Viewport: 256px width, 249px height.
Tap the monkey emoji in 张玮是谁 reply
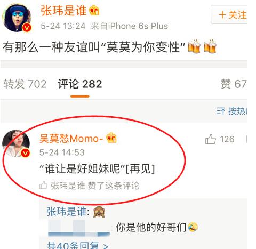99,212
